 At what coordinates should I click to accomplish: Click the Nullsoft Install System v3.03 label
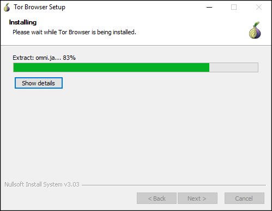pos(42,184)
